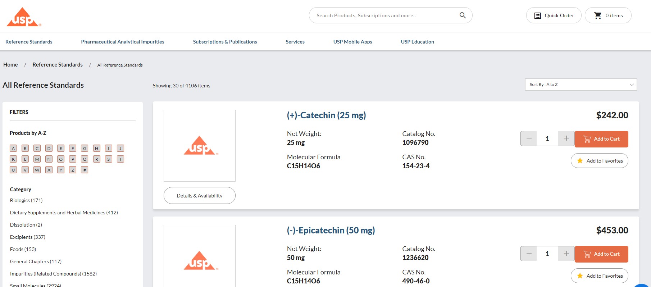This screenshot has height=287, width=651.
Task: Select Biologics category filter
Action: (x=26, y=200)
